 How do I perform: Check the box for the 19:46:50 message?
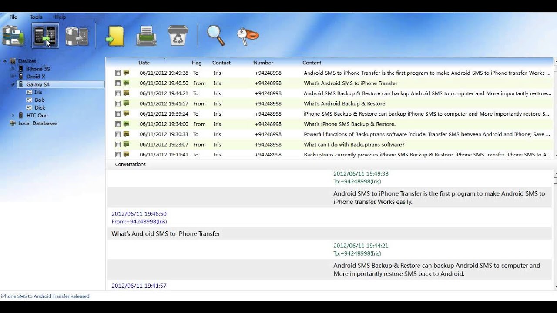coord(118,83)
